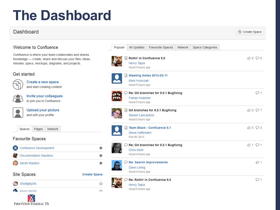Click Create Space link beside Site Spaces
Screen dimensions: 280x210
pos(92,174)
